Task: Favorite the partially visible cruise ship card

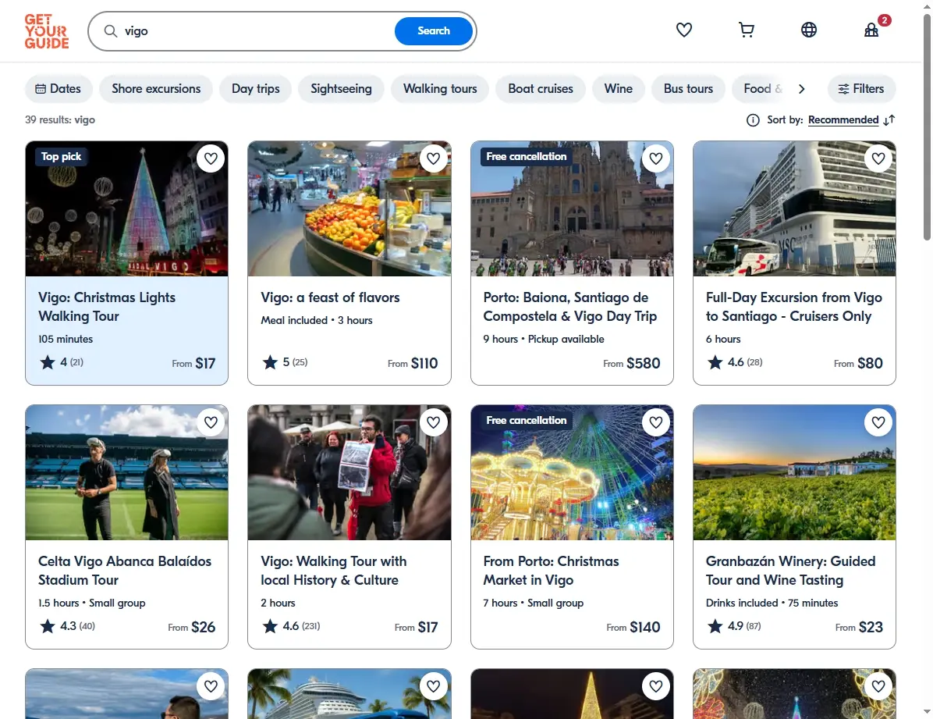Action: (433, 686)
